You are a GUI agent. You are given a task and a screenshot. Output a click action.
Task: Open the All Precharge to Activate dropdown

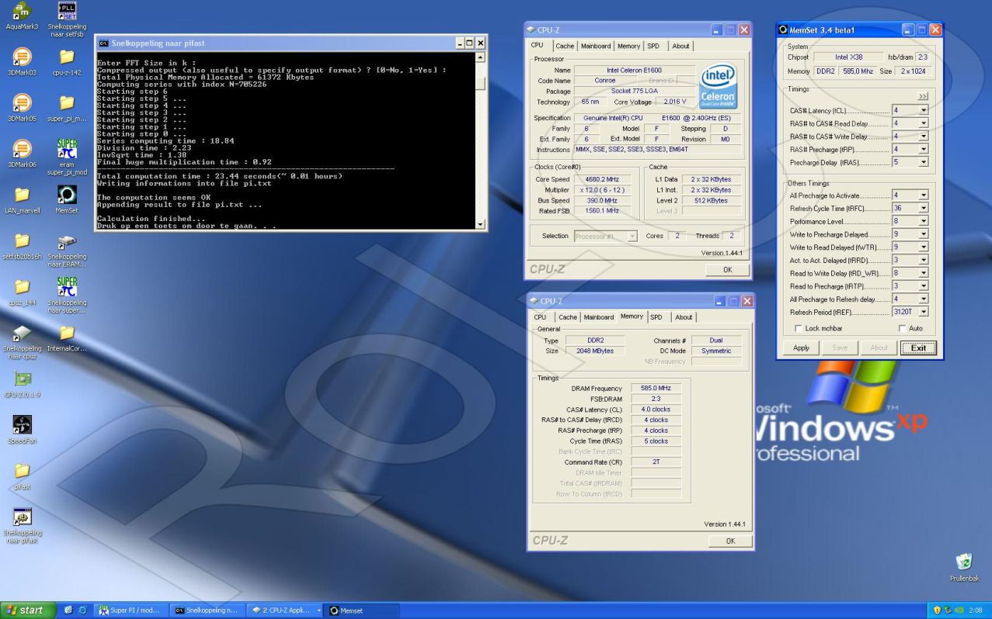(x=923, y=195)
